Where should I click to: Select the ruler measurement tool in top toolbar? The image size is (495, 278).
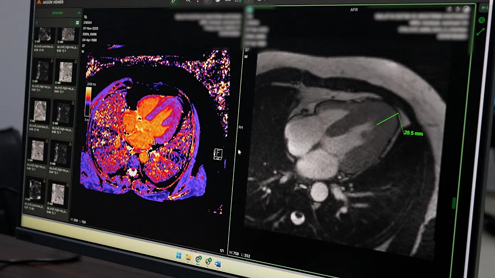[x=174, y=1]
